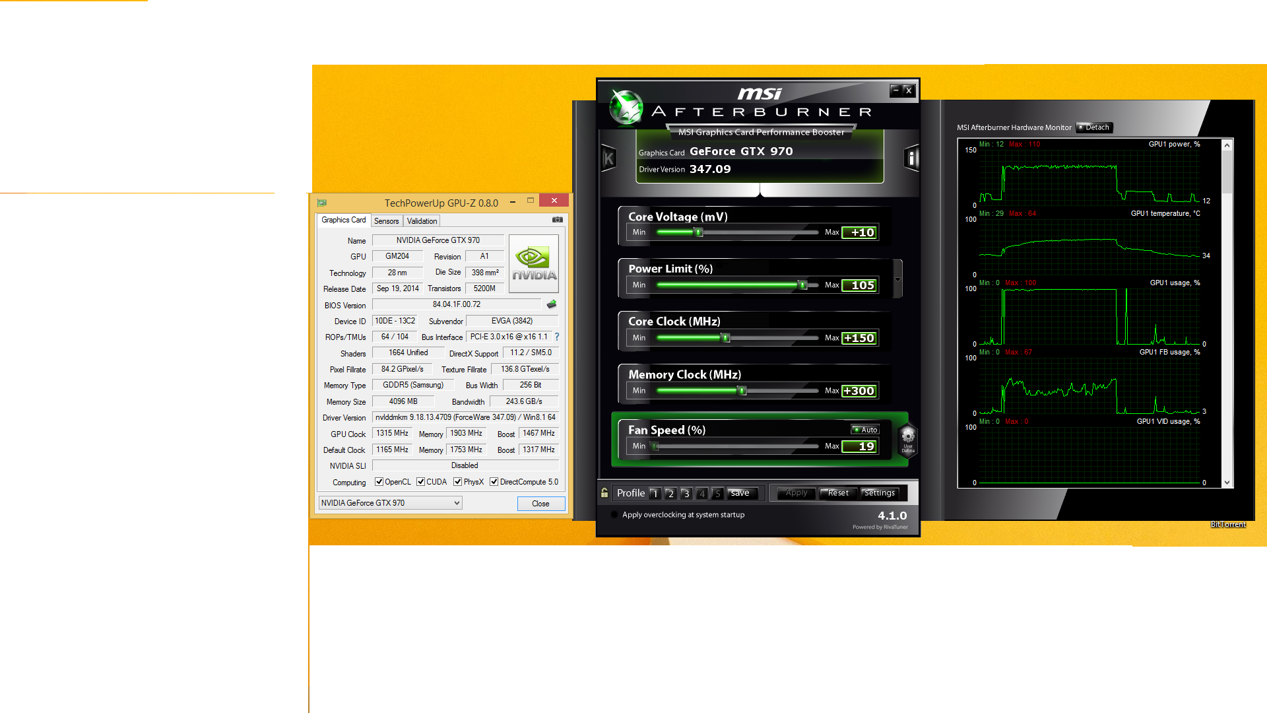The image size is (1267, 713).
Task: Click the GPU Clock 1315 MHz value
Action: (x=392, y=433)
